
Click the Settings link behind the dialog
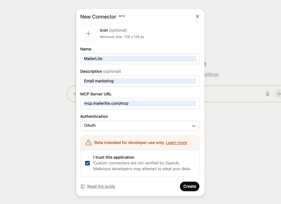tap(211, 75)
